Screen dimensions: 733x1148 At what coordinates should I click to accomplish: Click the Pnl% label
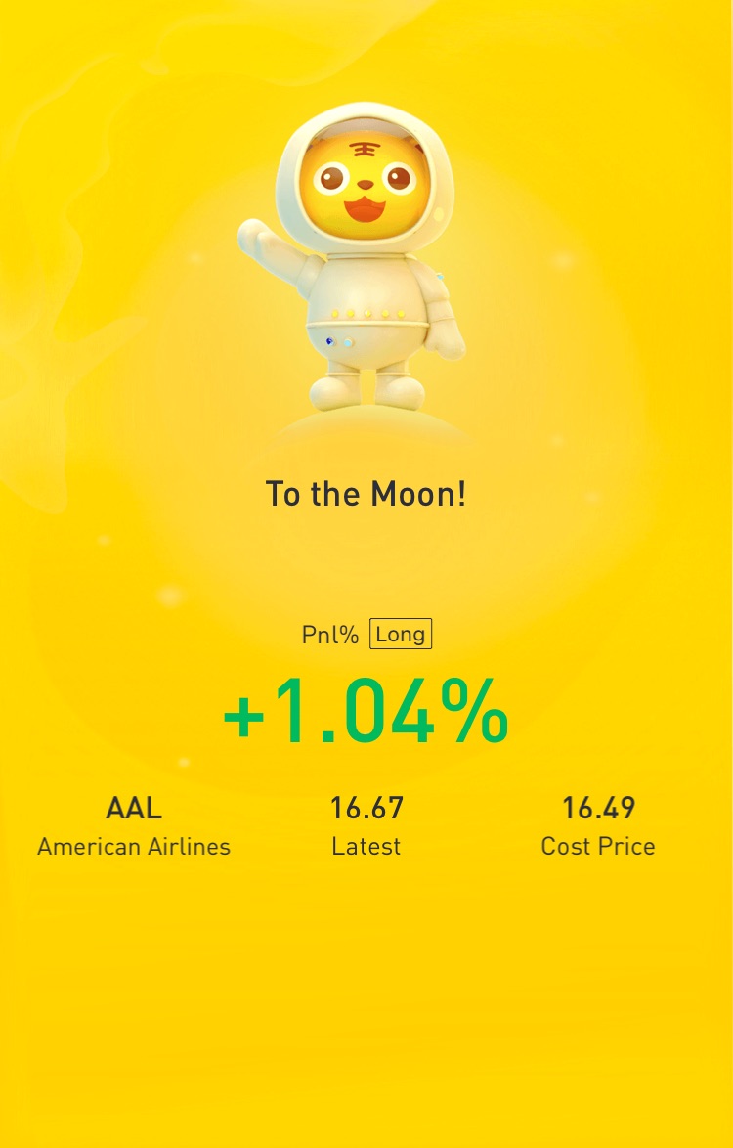pyautogui.click(x=330, y=635)
